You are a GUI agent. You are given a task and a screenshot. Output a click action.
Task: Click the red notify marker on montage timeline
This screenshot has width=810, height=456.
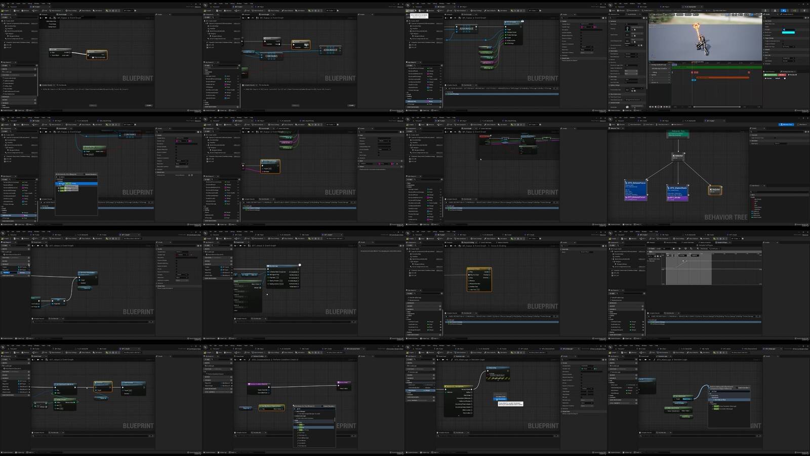pyautogui.click(x=692, y=72)
